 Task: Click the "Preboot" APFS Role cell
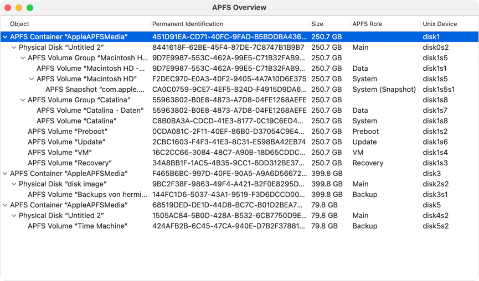click(x=365, y=132)
